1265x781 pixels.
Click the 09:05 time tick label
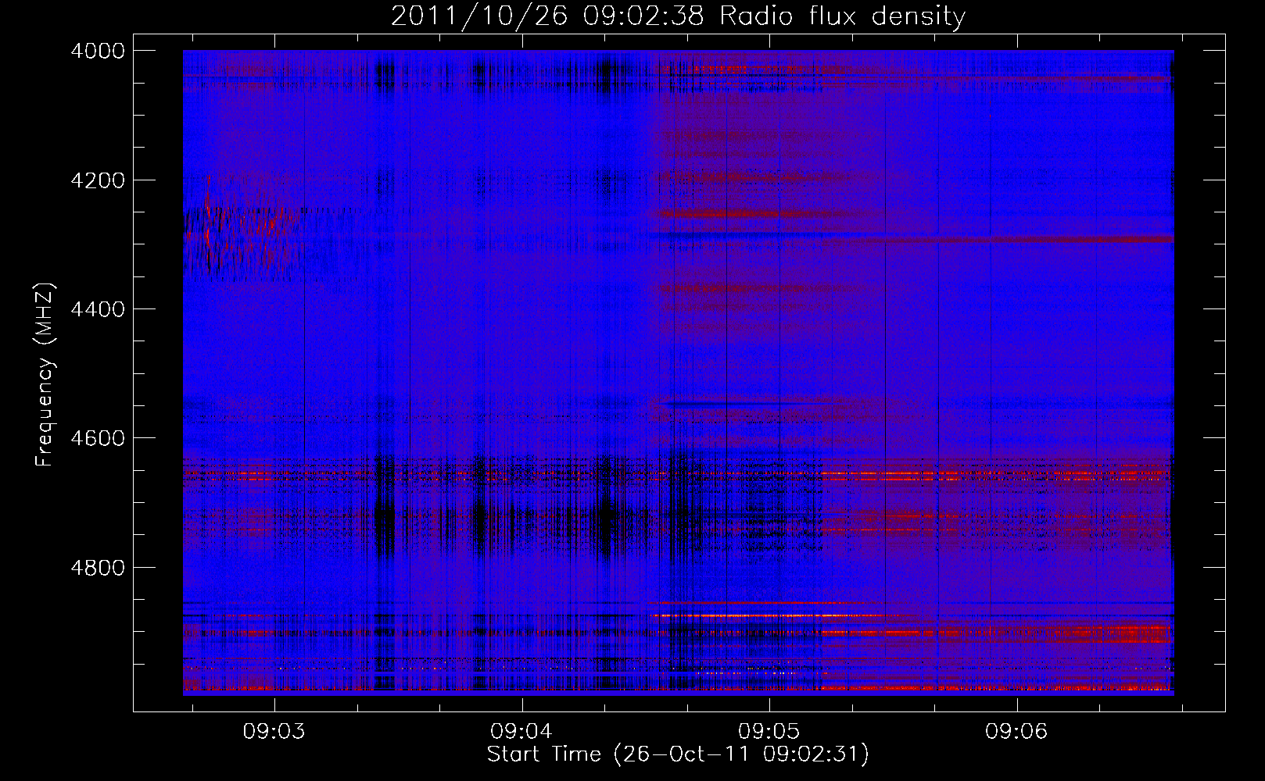click(769, 732)
